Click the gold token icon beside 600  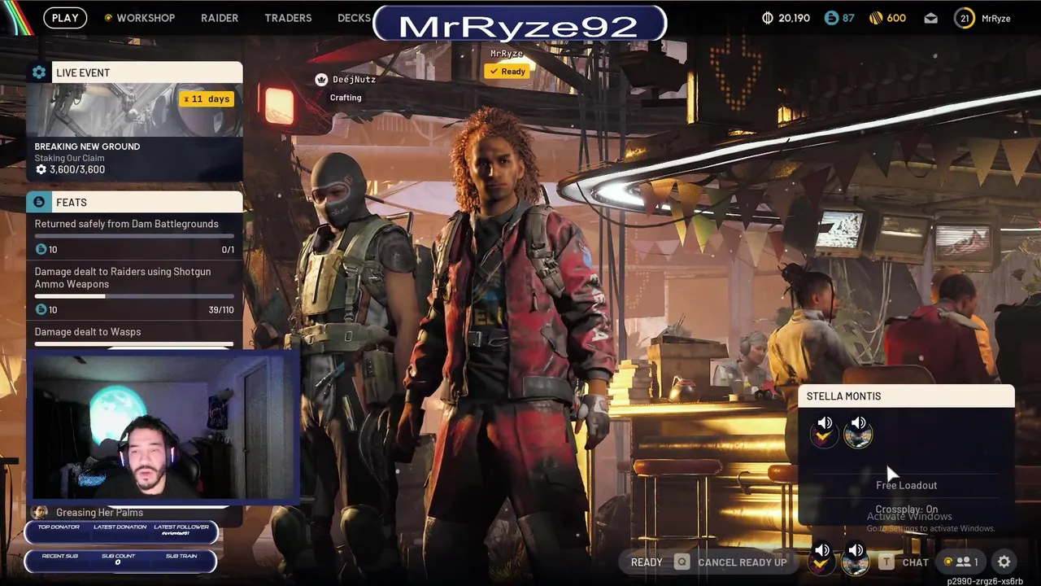(x=876, y=18)
